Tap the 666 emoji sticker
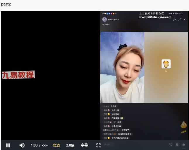The image size is (189, 150). [x=184, y=126]
